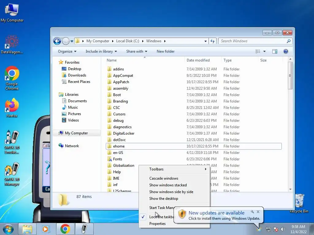Focus the Search Windows field
Image resolution: width=314 pixels, height=235 pixels.
(255, 41)
